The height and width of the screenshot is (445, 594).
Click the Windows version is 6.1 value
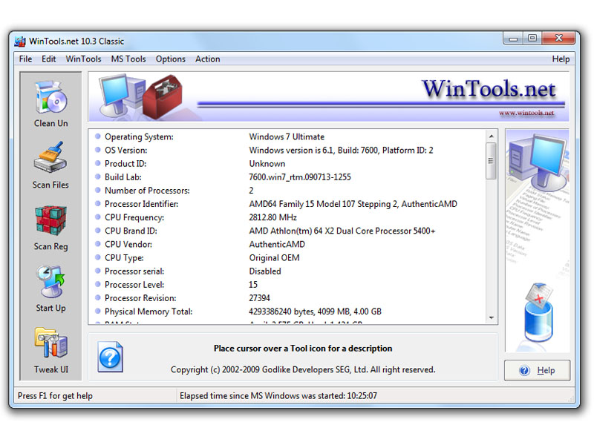[341, 151]
